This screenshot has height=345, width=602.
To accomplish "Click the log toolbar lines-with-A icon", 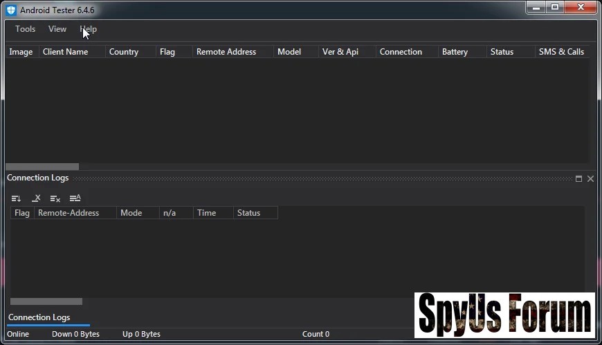I will tap(75, 198).
